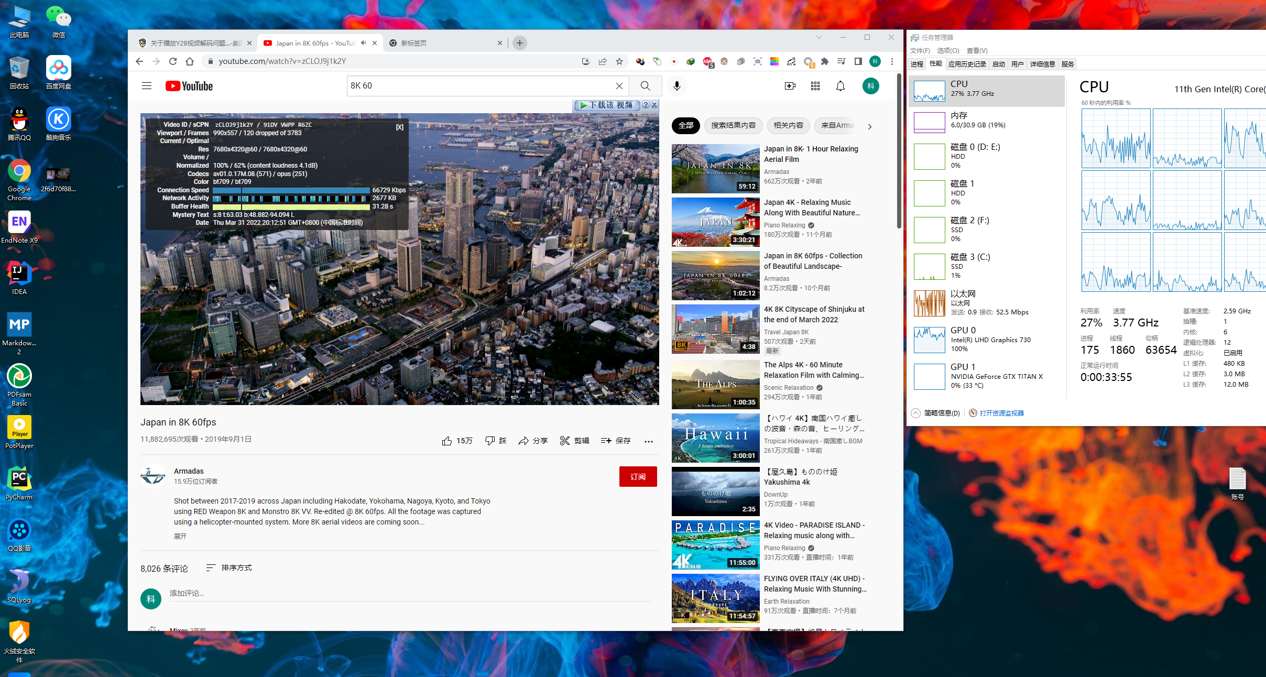
Task: Bookmark this page with star
Action: click(619, 61)
